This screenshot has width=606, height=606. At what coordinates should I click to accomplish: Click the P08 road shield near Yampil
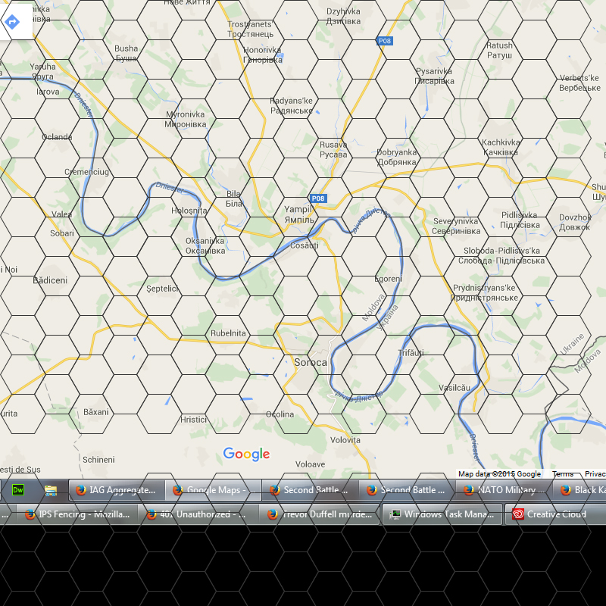(x=318, y=198)
